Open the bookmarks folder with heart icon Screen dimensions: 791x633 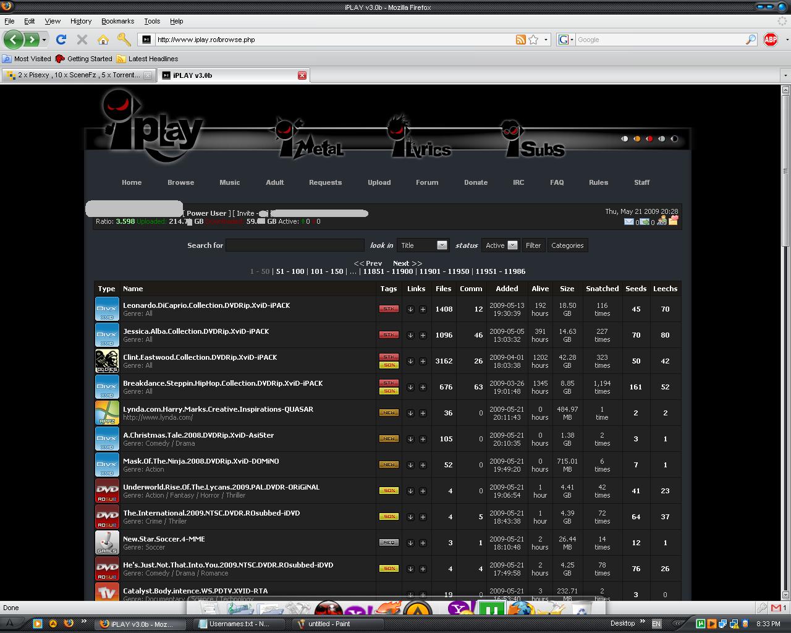coord(673,219)
